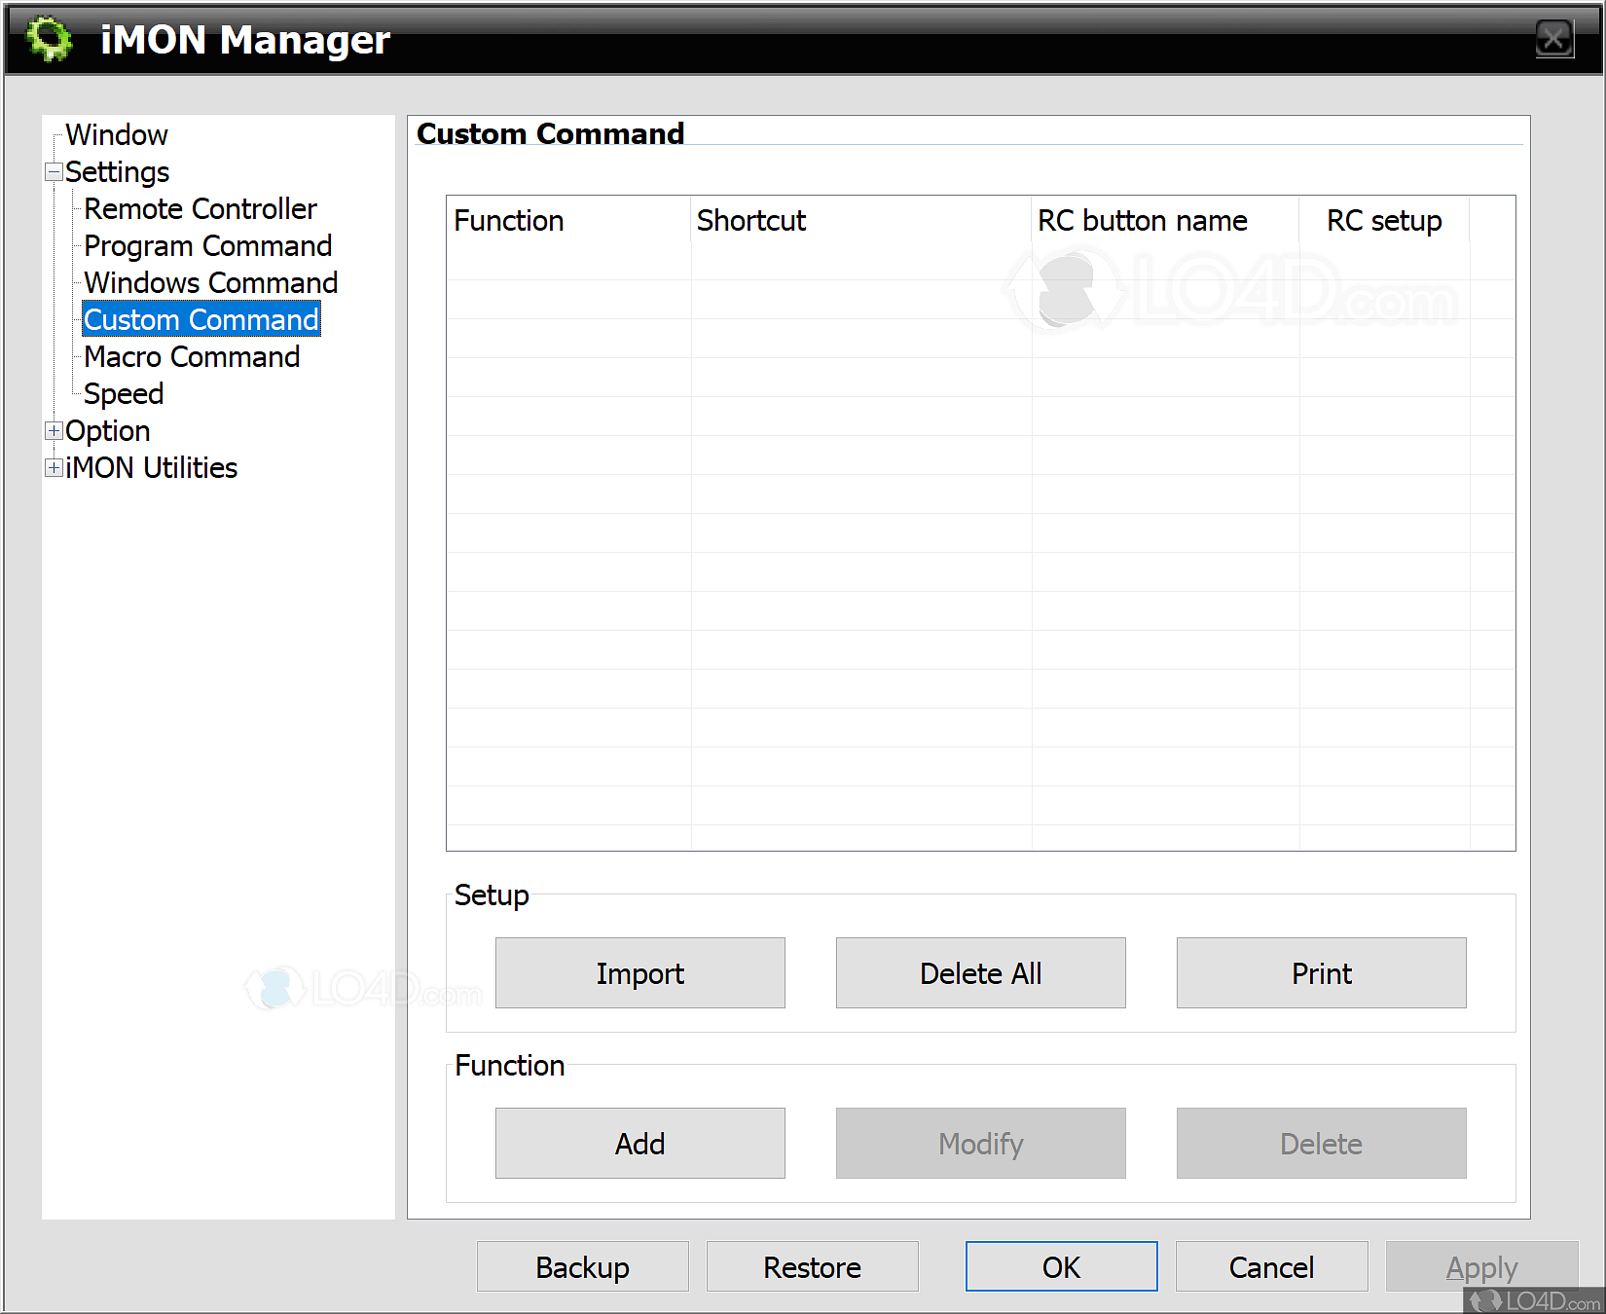Select the Custom Command tree entry
The width and height of the screenshot is (1606, 1314).
coord(201,319)
